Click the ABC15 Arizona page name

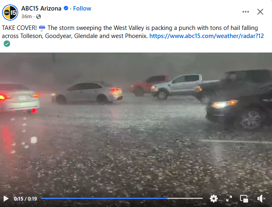(41, 8)
